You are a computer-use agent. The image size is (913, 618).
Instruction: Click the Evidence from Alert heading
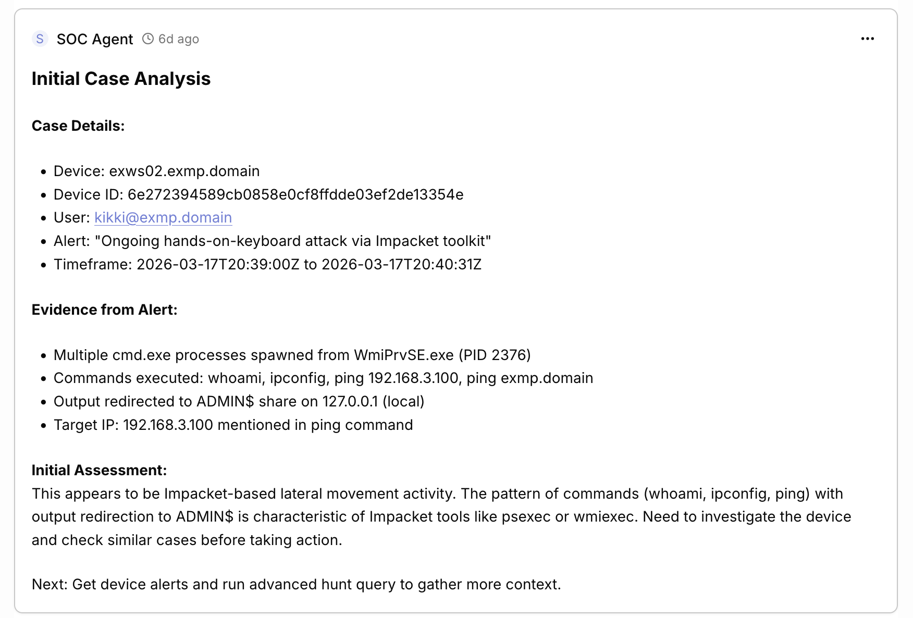[x=104, y=310]
